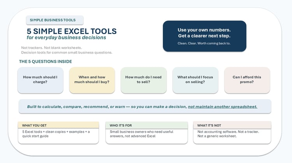The image size is (292, 163).
Task: Choose the 'What should I focus on selling?' card
Action: point(195,80)
